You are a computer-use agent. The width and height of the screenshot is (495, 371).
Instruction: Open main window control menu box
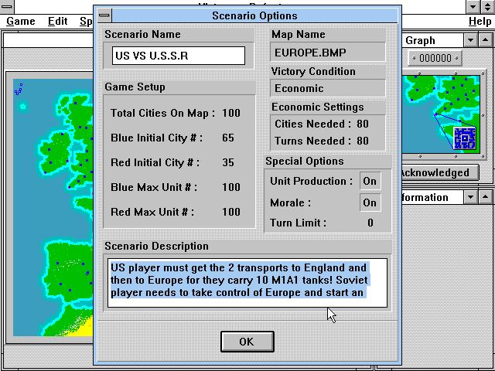[6, 6]
